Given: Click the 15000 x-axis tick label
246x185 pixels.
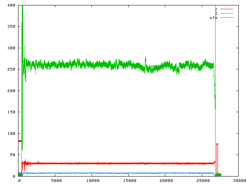Looking at the screenshot, I should click(130, 180).
